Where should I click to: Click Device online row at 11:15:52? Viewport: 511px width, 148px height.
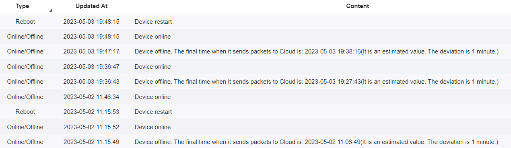(x=255, y=127)
